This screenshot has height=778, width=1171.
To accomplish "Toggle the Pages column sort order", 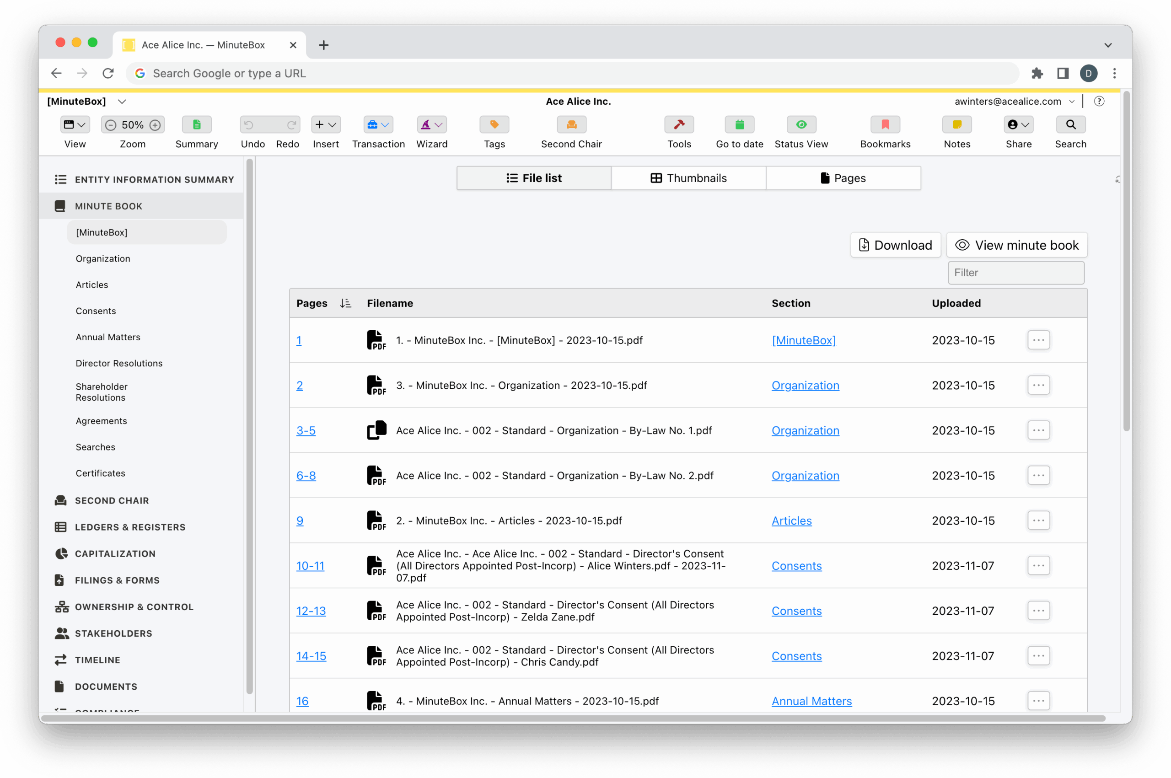I will point(346,303).
